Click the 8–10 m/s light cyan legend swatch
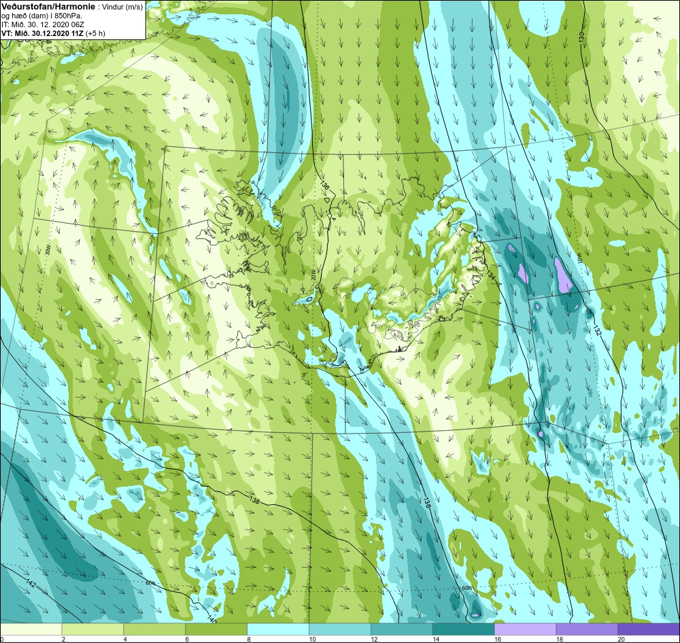 278,628
